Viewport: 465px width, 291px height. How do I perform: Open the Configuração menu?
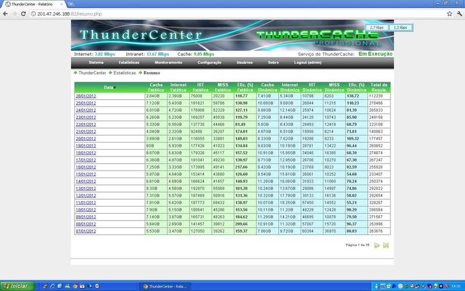(209, 62)
